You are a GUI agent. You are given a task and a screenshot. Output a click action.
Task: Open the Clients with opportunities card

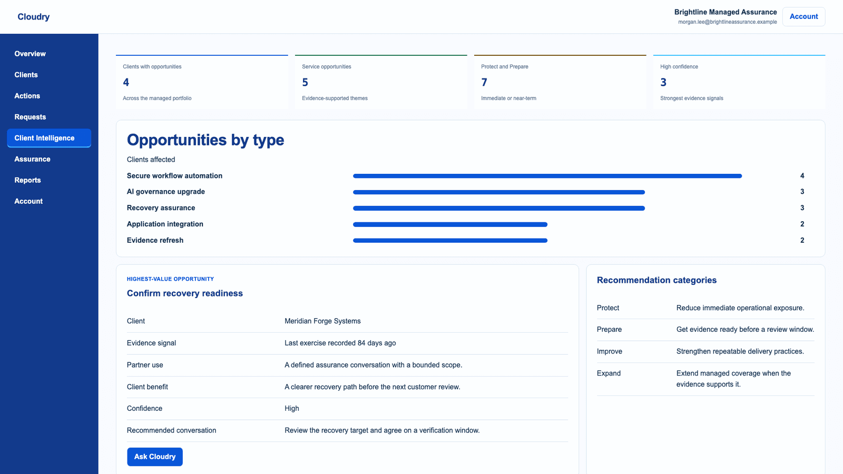pos(202,82)
